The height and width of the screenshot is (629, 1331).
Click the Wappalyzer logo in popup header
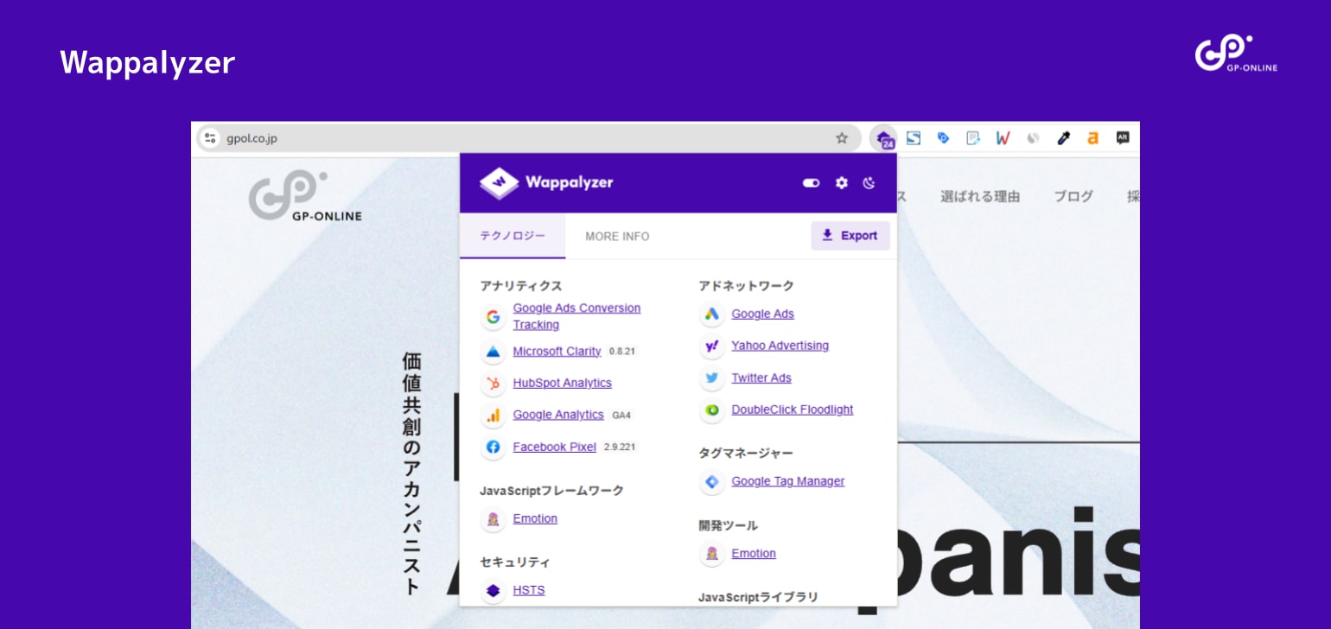pos(546,183)
